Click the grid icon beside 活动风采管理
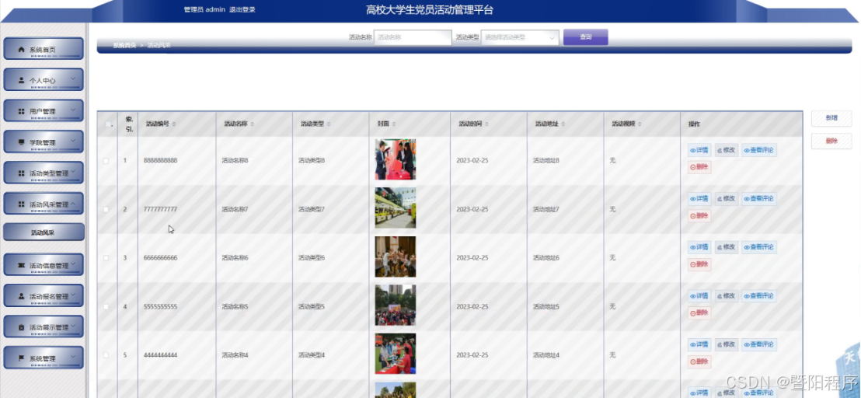Viewport: 861px width, 398px height. 22,204
